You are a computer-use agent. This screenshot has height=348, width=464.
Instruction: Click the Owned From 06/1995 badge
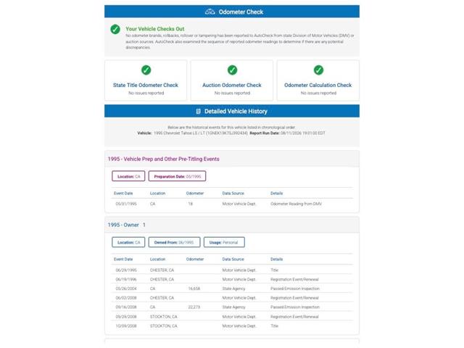174,242
